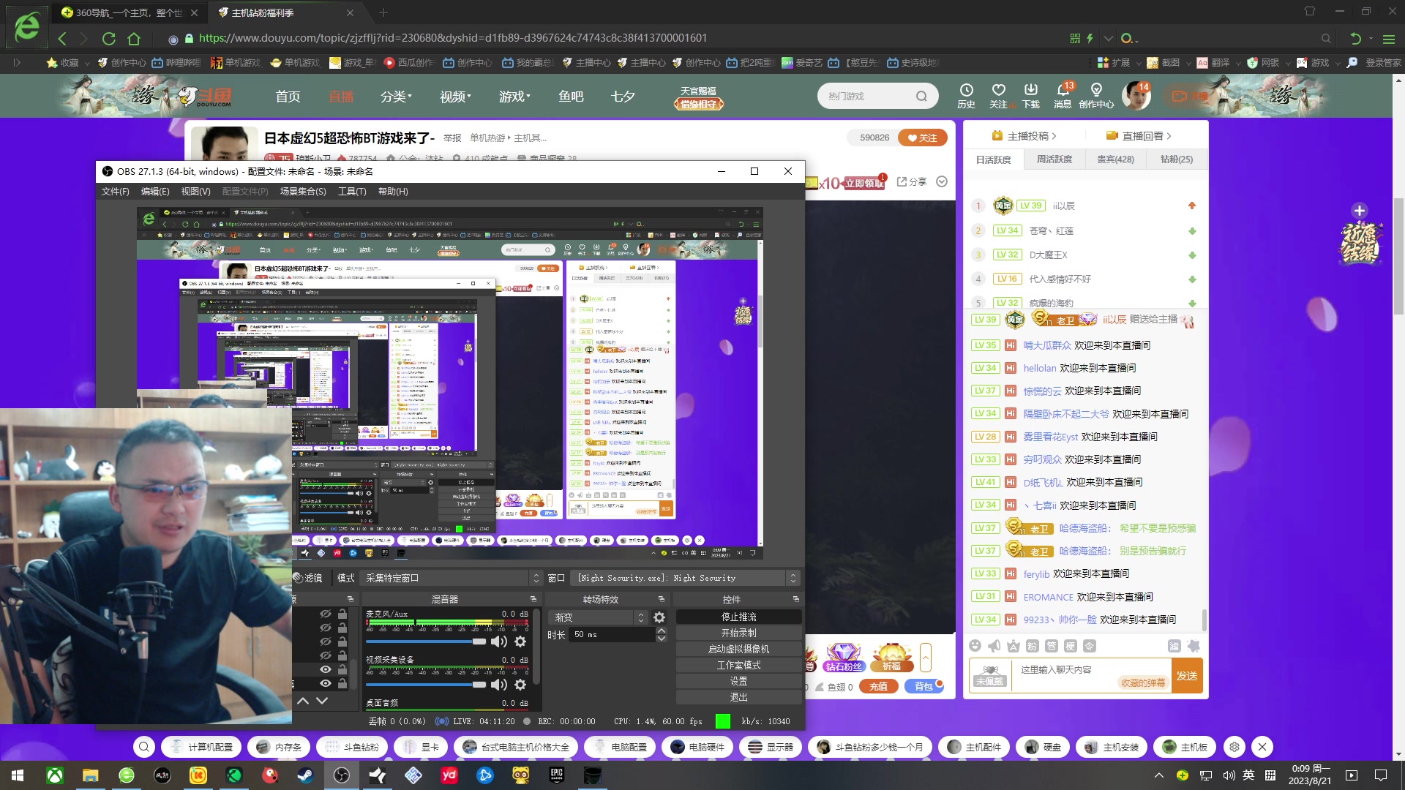Switch to 贵宾(428) tab
This screenshot has width=1405, height=790.
tap(1115, 159)
